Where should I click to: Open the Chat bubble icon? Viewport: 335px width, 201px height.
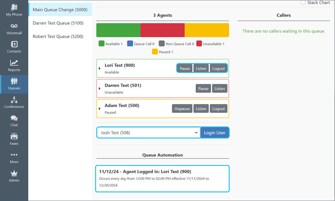[x=14, y=118]
